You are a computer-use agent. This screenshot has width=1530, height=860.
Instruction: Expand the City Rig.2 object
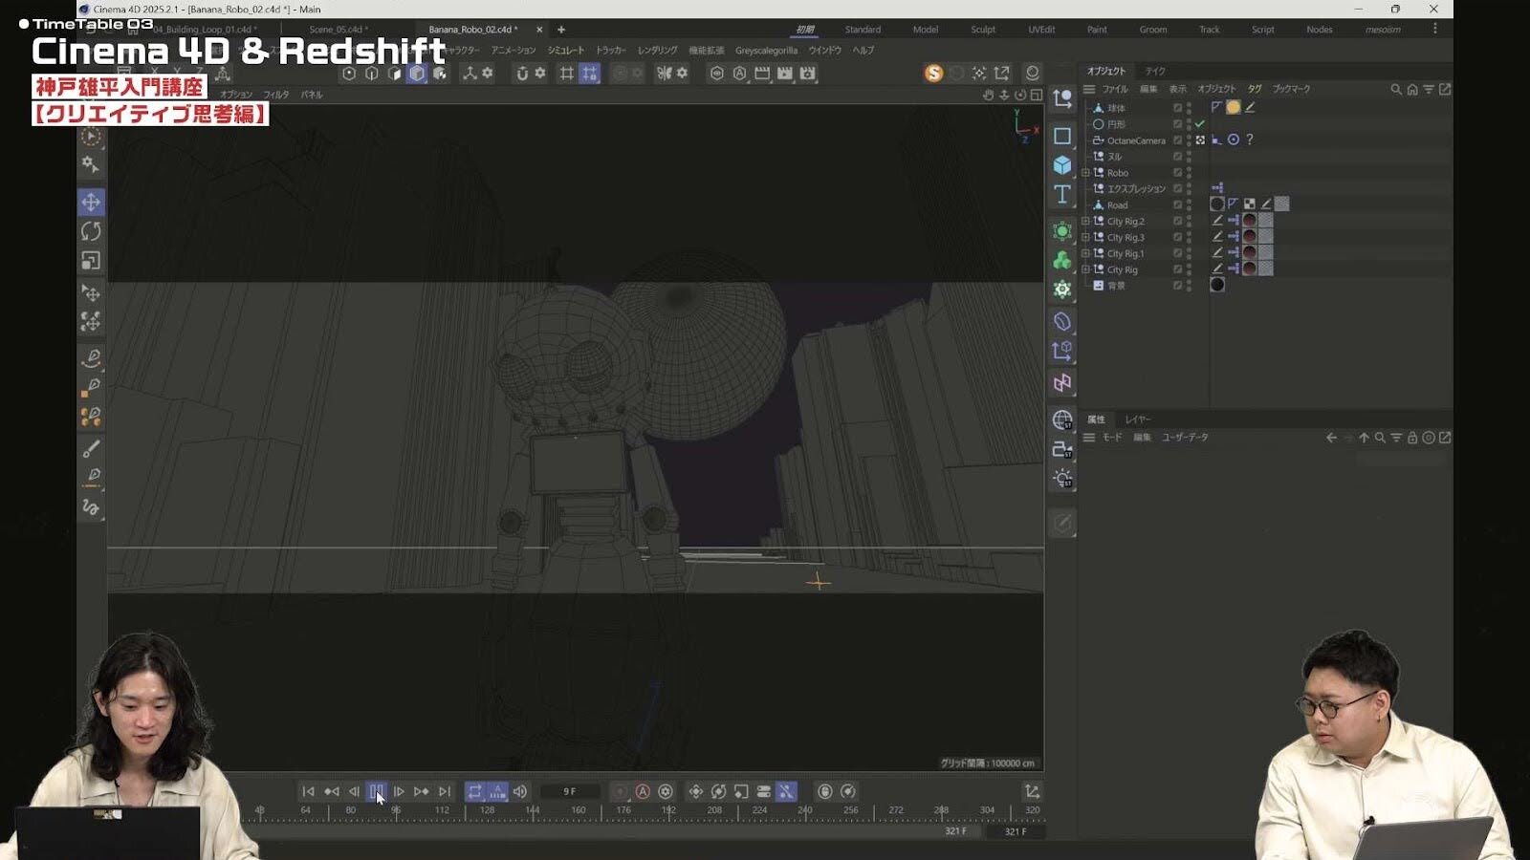coord(1085,222)
